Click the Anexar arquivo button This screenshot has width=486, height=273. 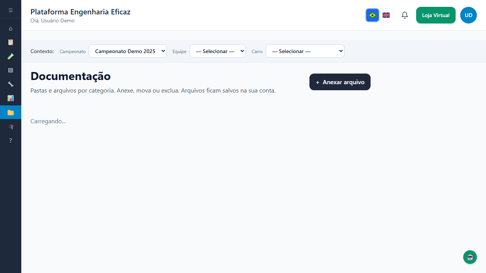340,82
